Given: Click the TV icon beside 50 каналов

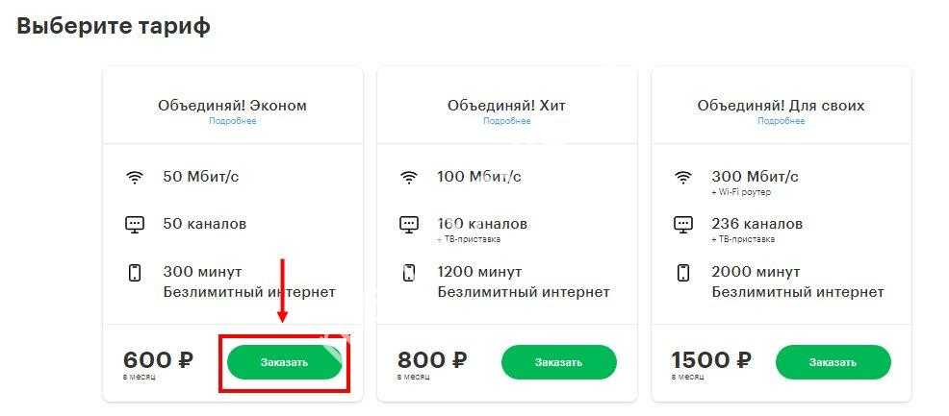Looking at the screenshot, I should 135,225.
